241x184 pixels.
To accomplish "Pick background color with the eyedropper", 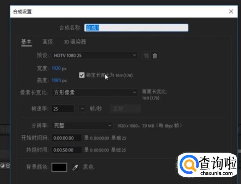I will 75,167.
